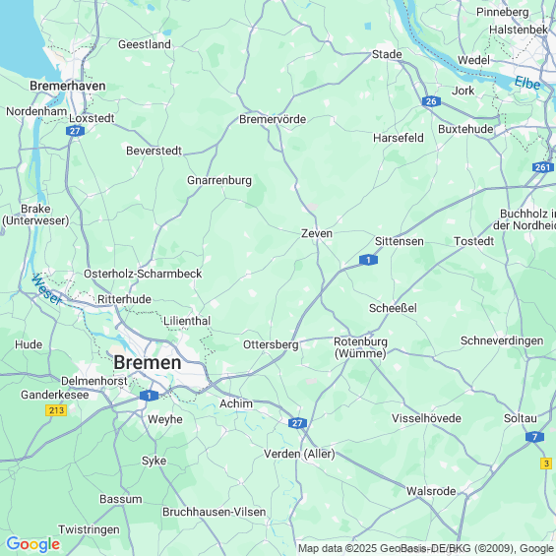Click the Google logo
Screen dimensions: 556x556
[x=33, y=544]
